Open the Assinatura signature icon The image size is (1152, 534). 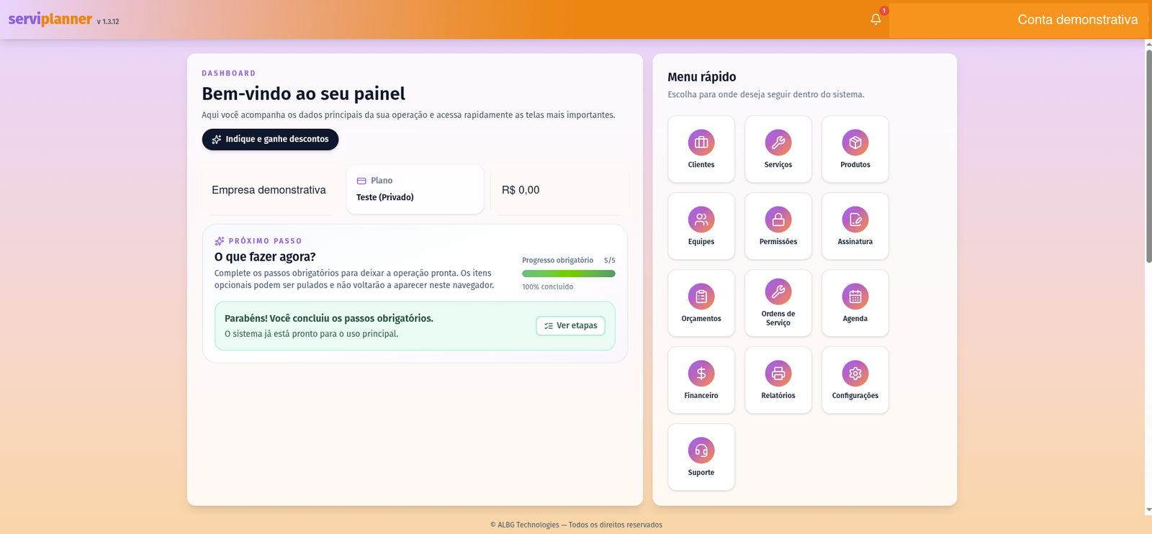point(855,220)
